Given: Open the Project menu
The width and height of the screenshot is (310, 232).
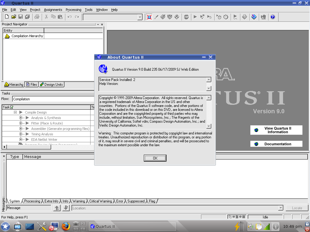Looking at the screenshot, I should pos(35,10).
